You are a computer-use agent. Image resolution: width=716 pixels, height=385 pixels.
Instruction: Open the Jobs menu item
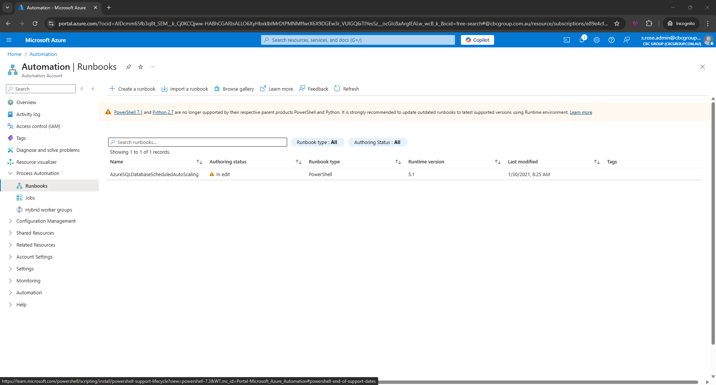tap(30, 198)
